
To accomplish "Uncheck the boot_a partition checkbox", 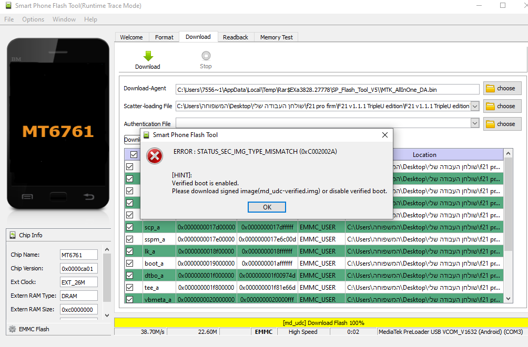I will (x=130, y=264).
